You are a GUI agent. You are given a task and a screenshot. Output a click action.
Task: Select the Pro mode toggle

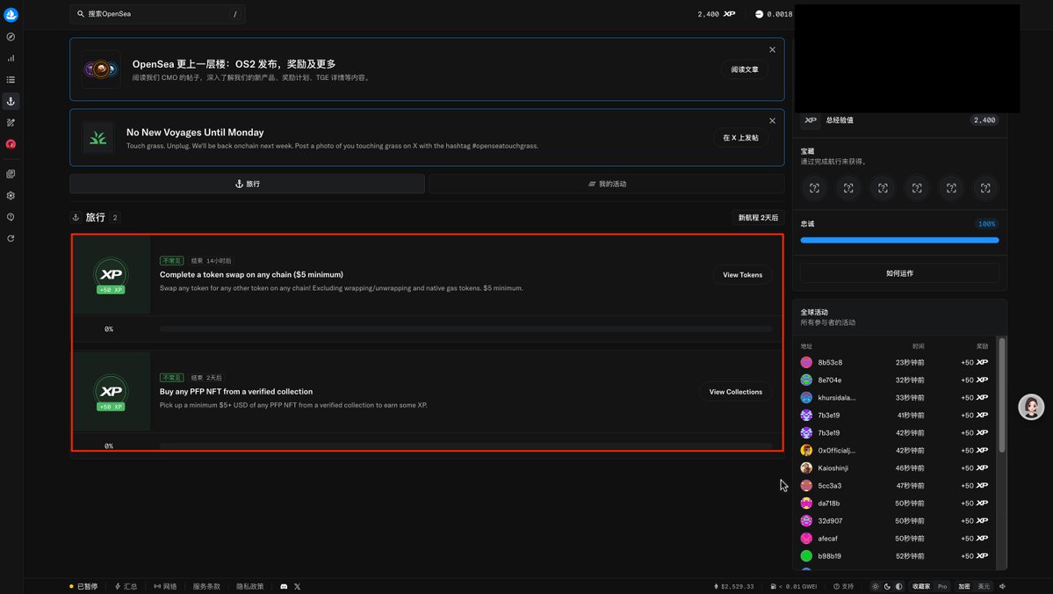[942, 587]
